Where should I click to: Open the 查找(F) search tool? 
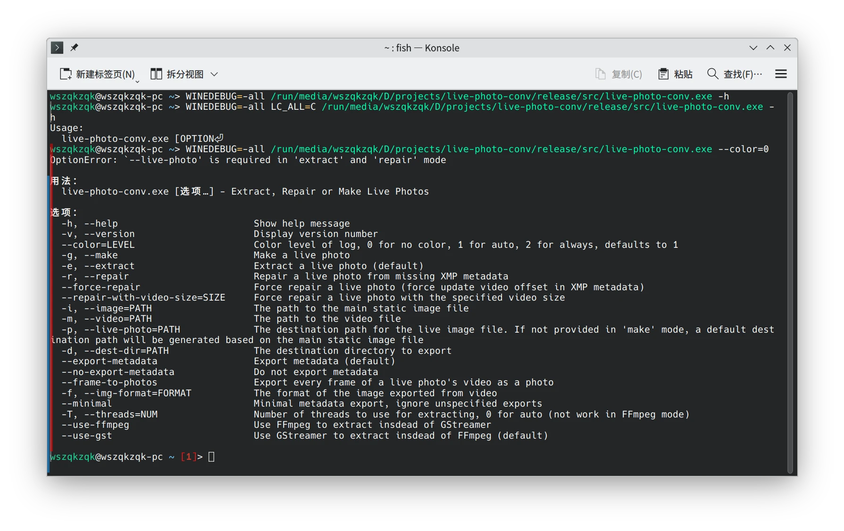(735, 74)
